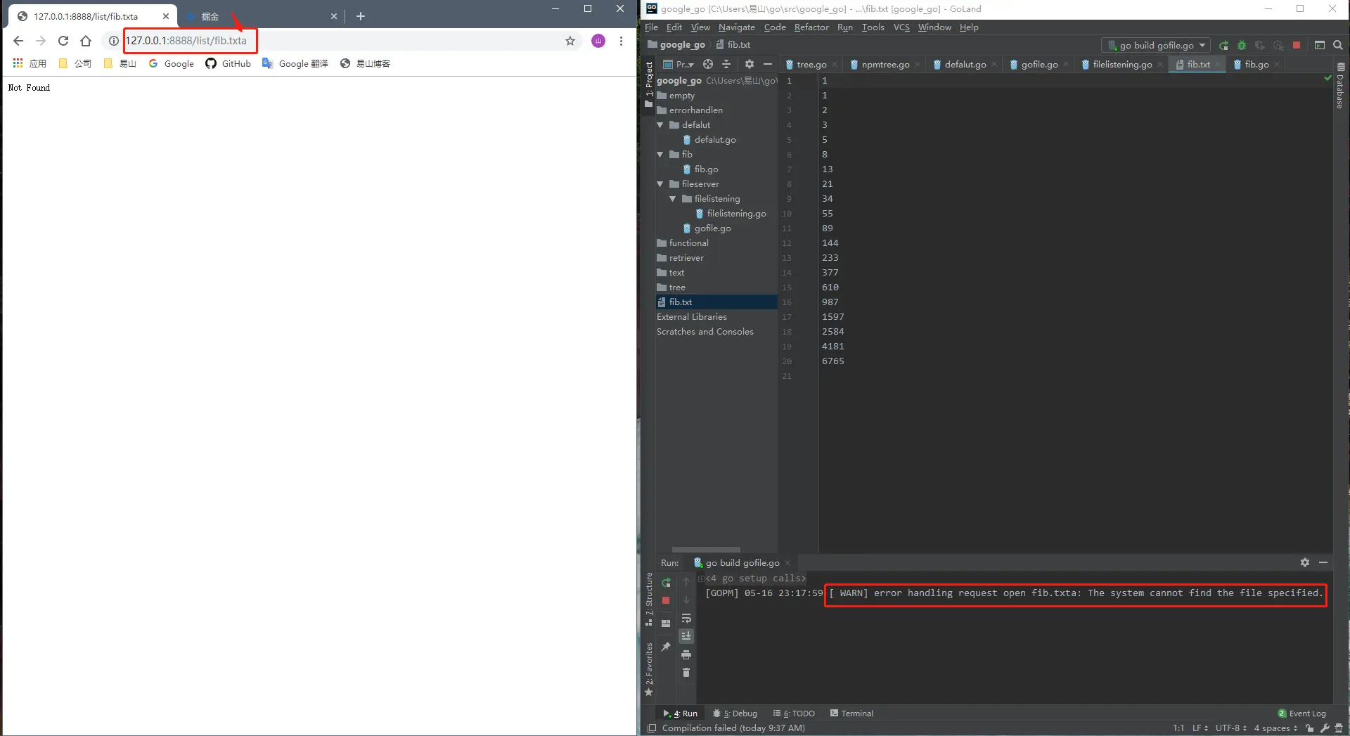Go to the browser home page
This screenshot has height=736, width=1350.
[x=86, y=41]
